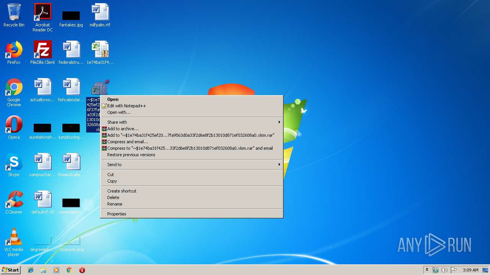The height and width of the screenshot is (275, 490).
Task: Choose Restore previous versions
Action: (191, 155)
